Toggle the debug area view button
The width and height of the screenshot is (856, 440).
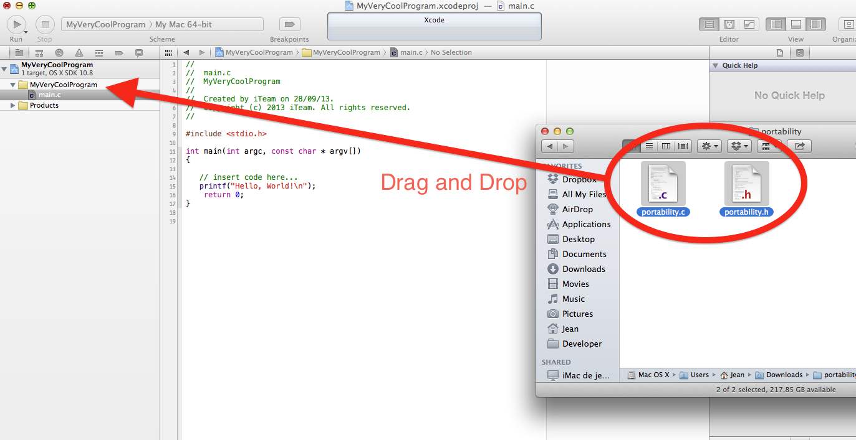pyautogui.click(x=796, y=24)
